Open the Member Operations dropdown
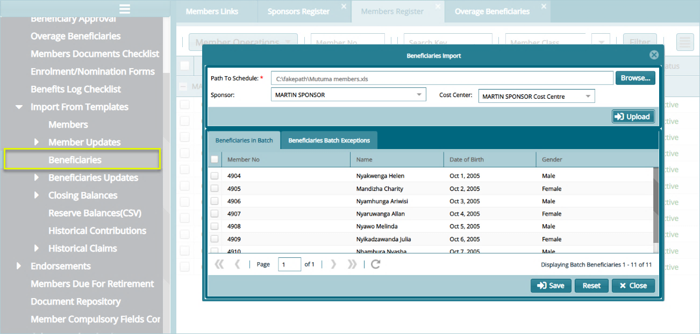This screenshot has height=334, width=700. pyautogui.click(x=243, y=42)
